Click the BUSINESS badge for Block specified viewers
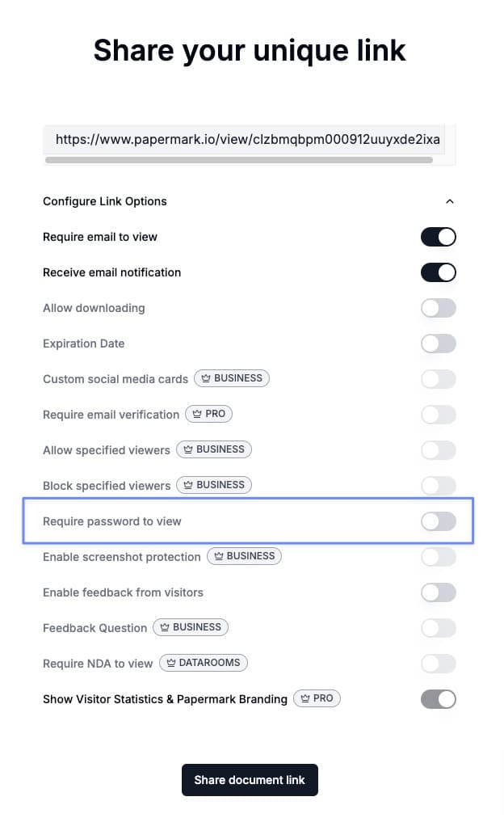Image resolution: width=504 pixels, height=839 pixels. (214, 485)
